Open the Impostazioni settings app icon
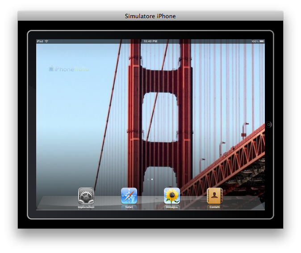Viewport: 301px width, 253px height. click(x=86, y=196)
